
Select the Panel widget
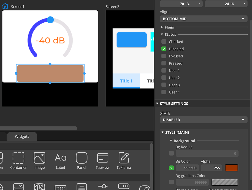[82, 160]
